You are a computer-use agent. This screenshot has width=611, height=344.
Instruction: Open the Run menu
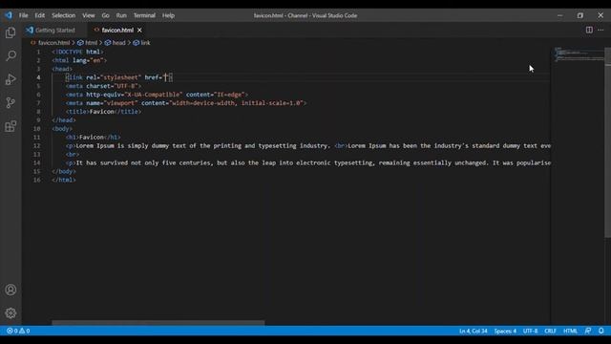pyautogui.click(x=121, y=15)
